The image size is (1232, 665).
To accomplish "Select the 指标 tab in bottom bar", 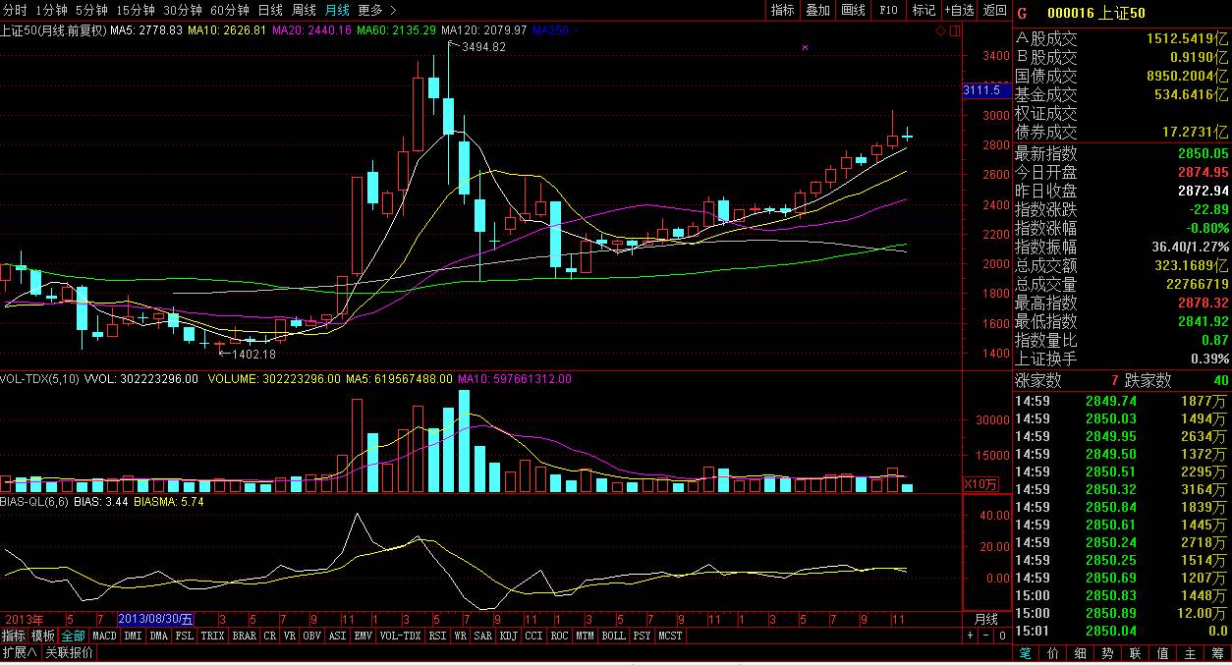I will (14, 636).
